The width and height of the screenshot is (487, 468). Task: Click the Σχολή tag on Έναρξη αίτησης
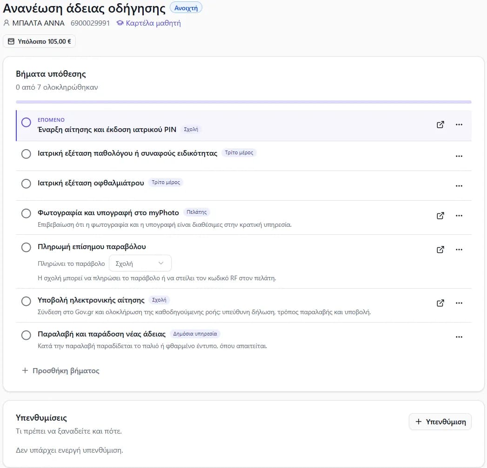tap(191, 129)
